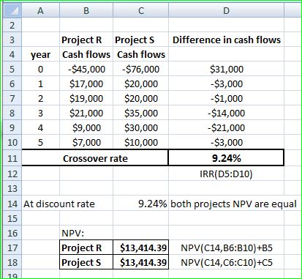The image size is (302, 279).
Task: Click the $7,000 cell
Action: (86, 142)
